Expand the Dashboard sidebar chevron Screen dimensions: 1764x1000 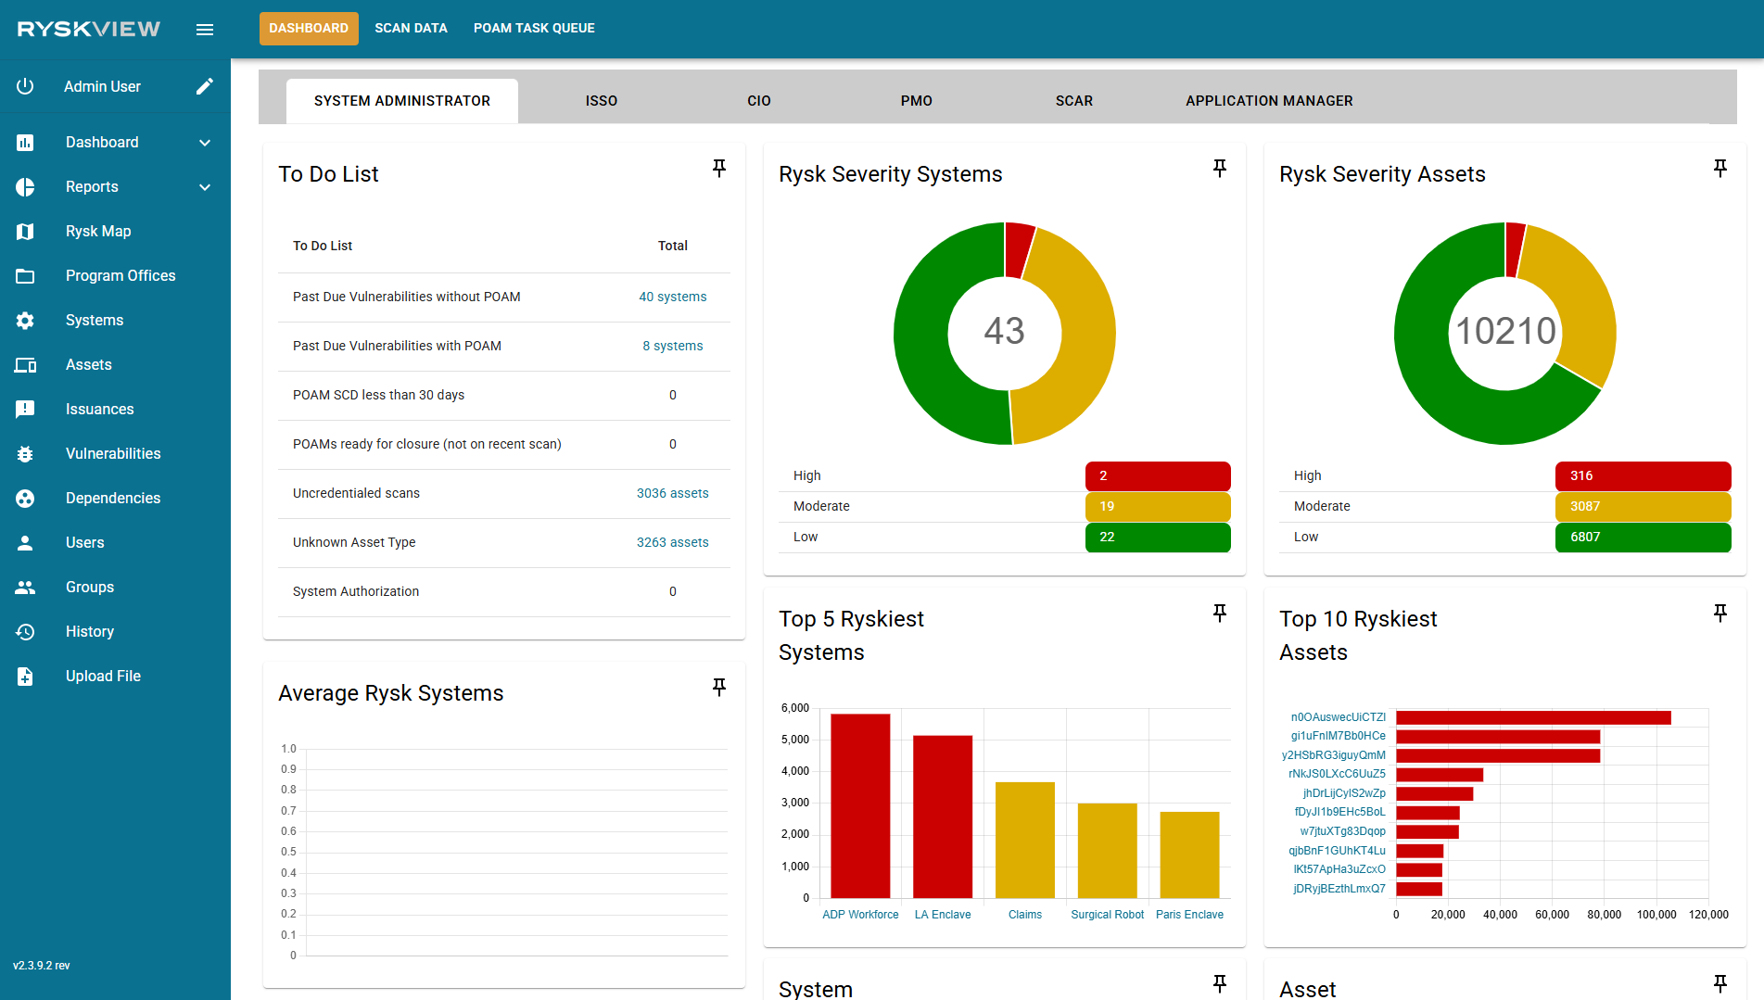(205, 142)
